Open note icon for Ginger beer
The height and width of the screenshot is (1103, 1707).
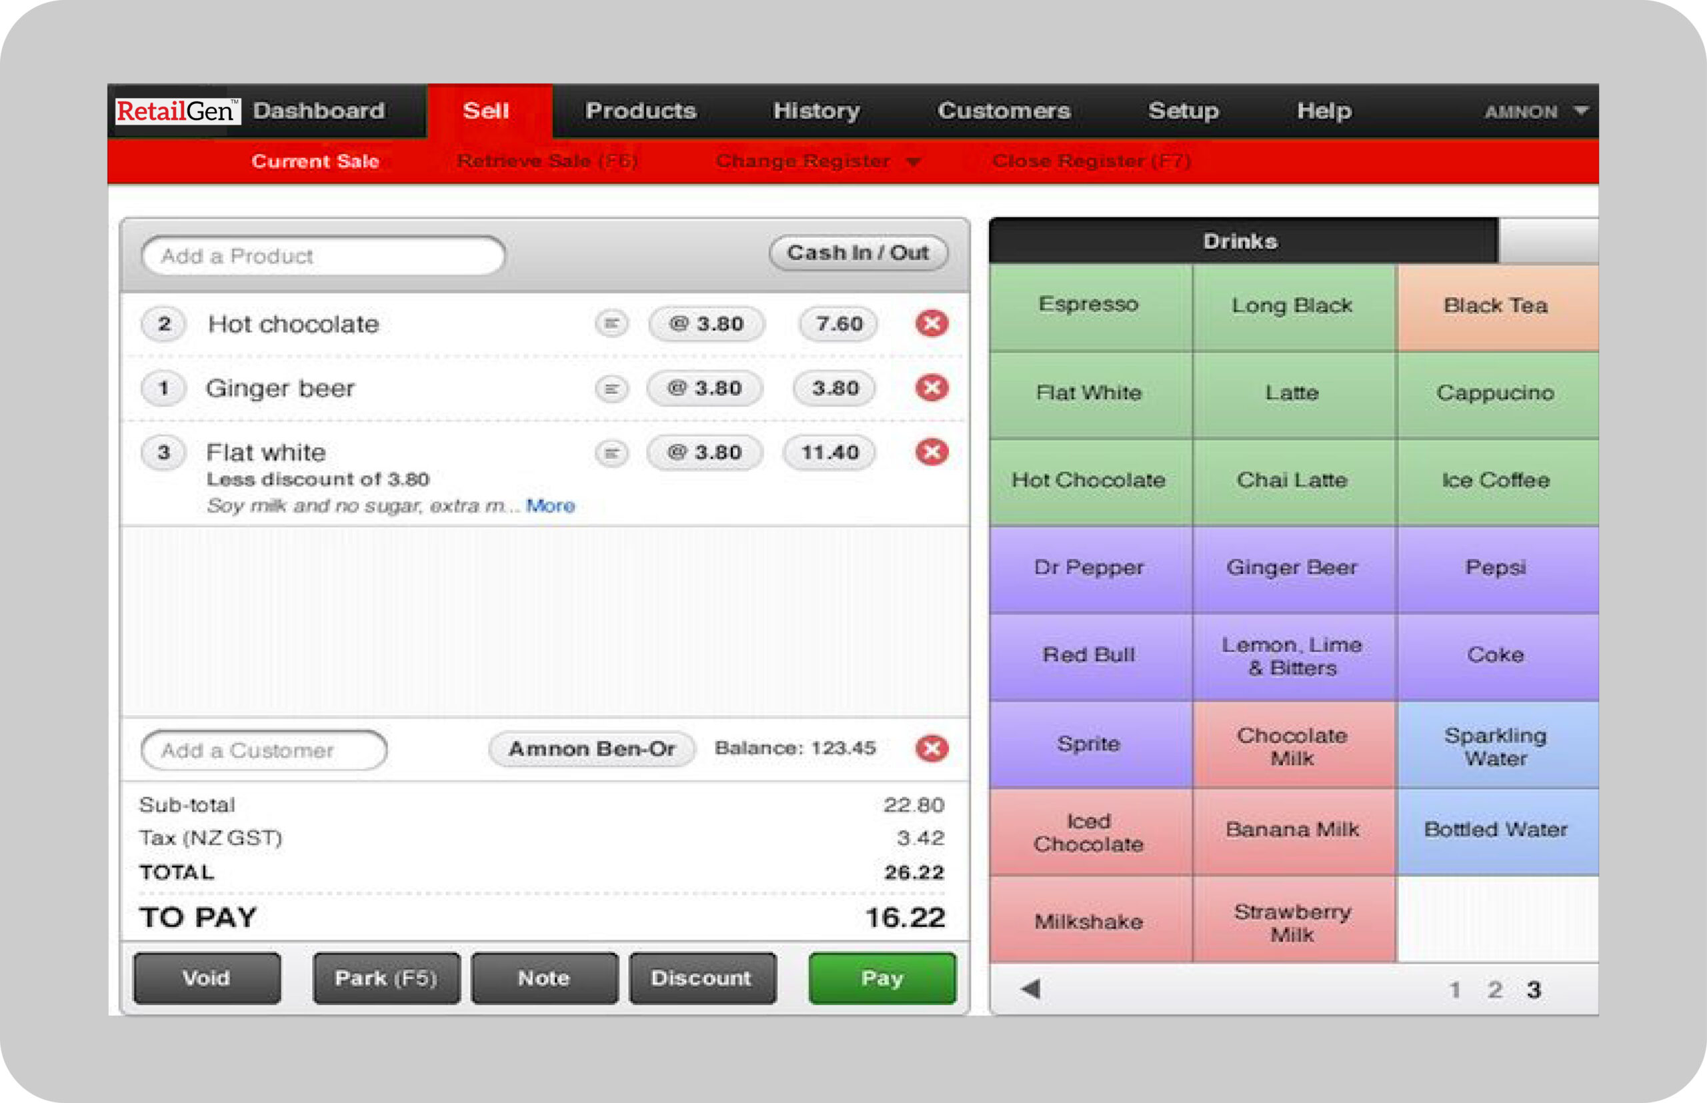(611, 388)
